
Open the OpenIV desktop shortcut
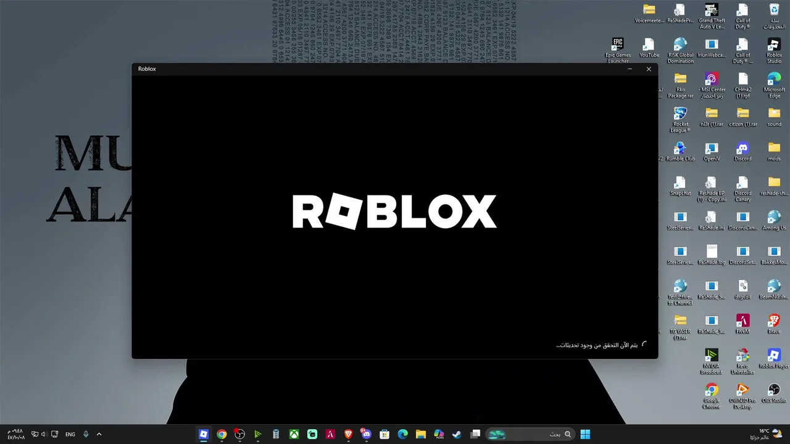[712, 152]
